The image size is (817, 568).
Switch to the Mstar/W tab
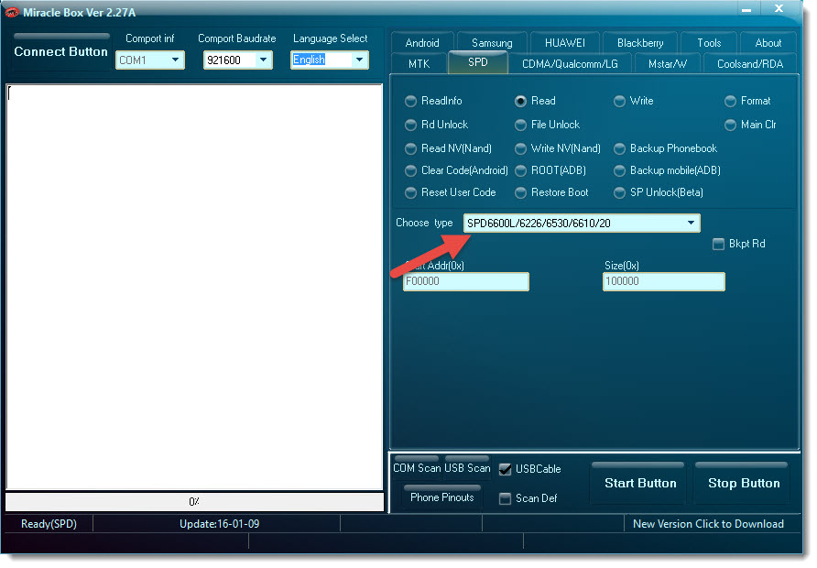pos(668,63)
